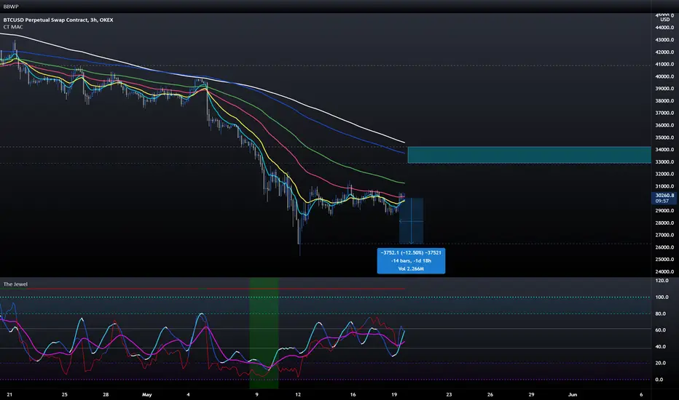The width and height of the screenshot is (679, 400).
Task: Click the 16 date on time axis
Action: [x=353, y=394]
